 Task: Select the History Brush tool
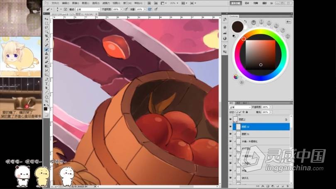(x=46, y=58)
